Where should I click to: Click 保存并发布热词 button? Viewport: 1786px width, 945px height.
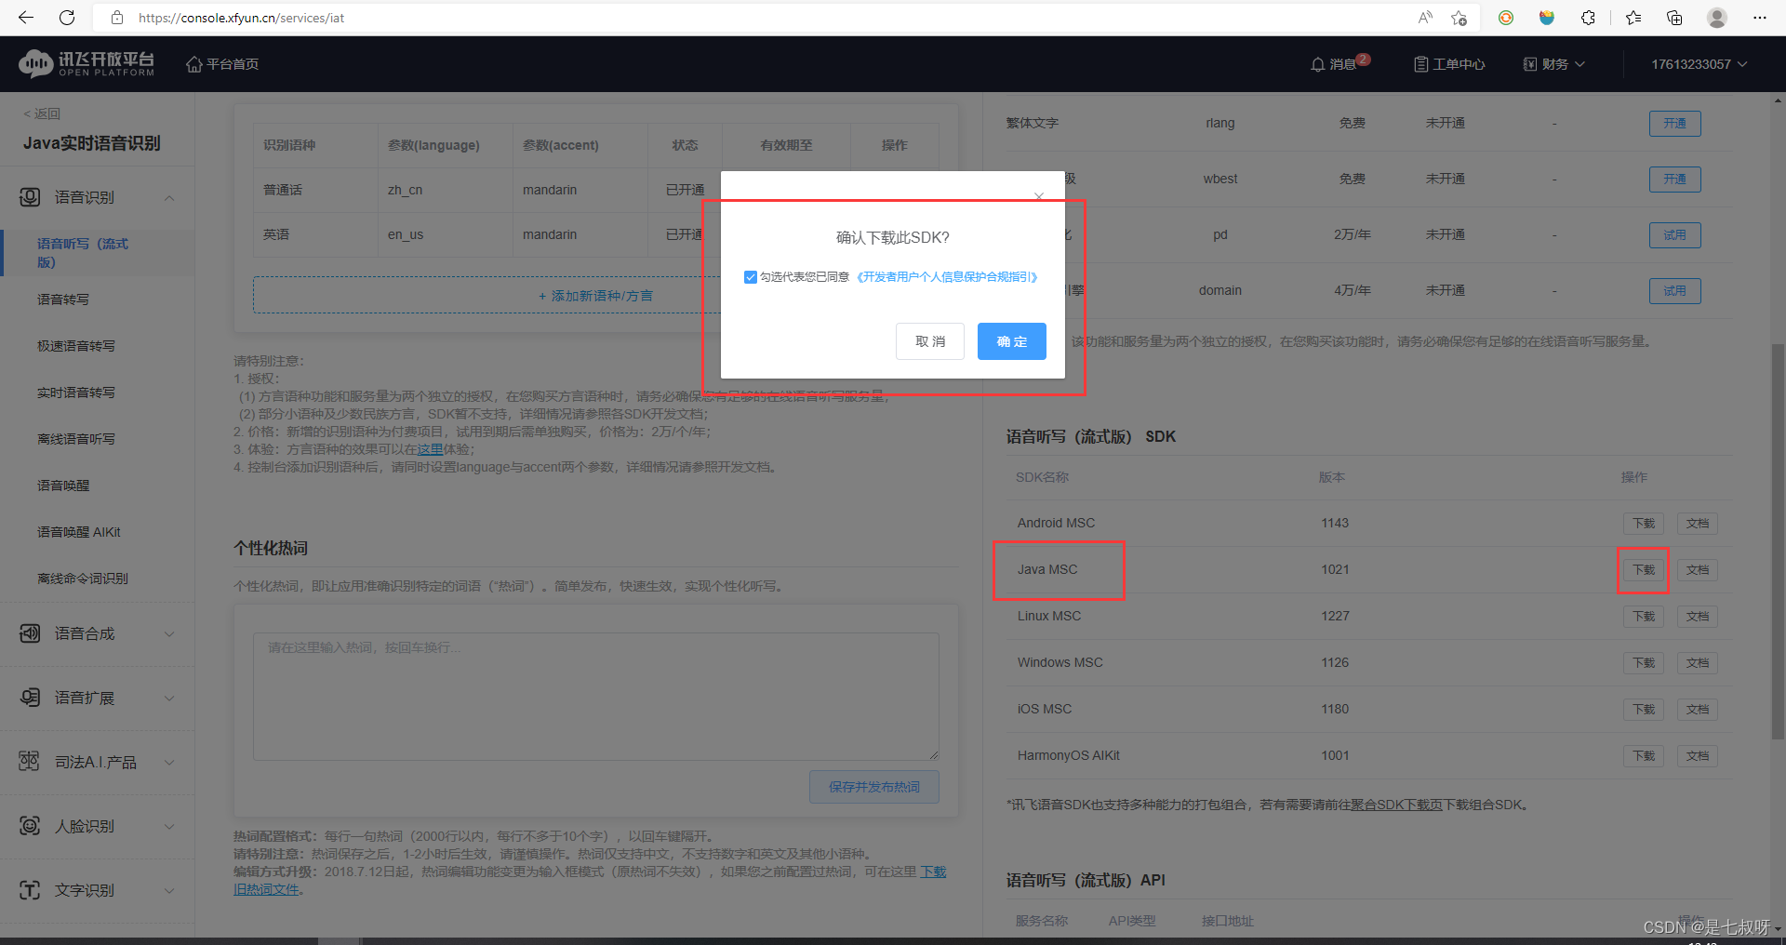point(874,787)
